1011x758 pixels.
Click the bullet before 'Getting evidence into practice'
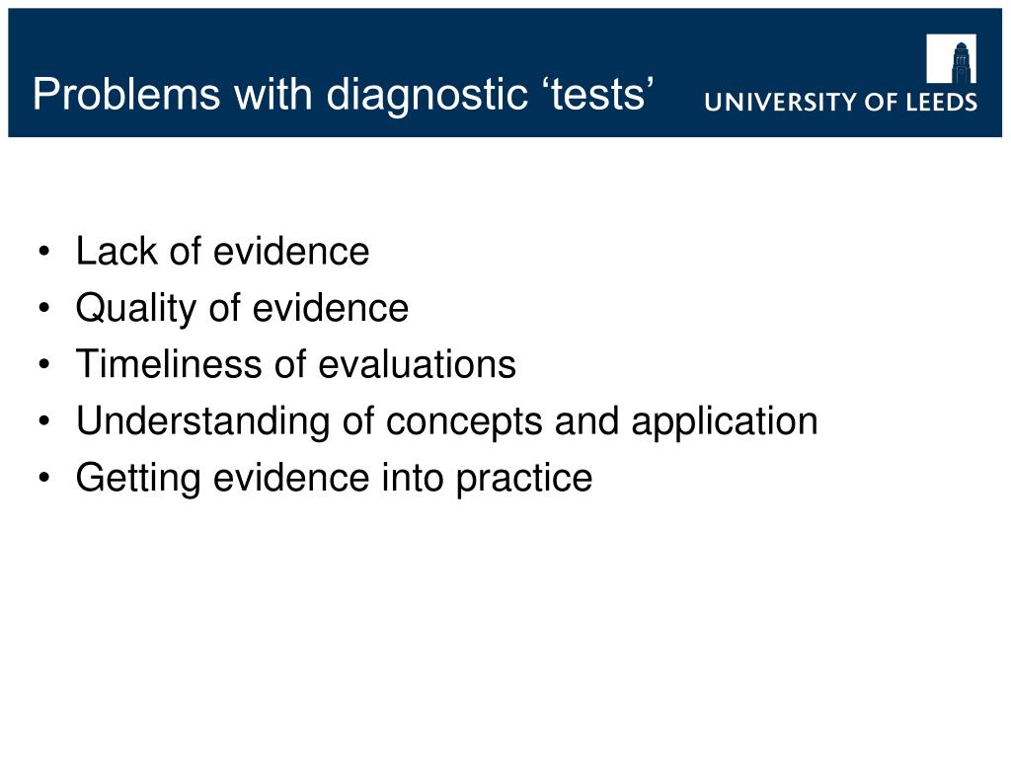tap(43, 479)
